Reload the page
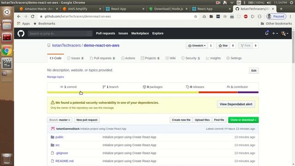This screenshot has width=295, height=166. tap(33, 17)
